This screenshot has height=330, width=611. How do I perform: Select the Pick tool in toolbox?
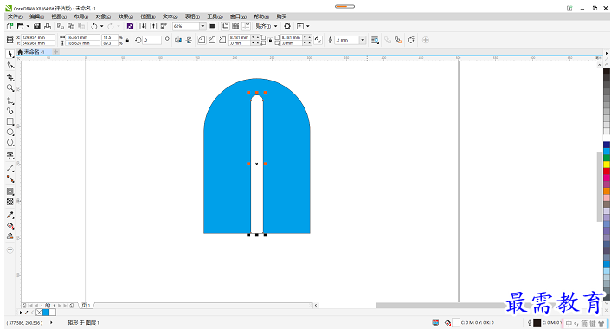click(10, 54)
